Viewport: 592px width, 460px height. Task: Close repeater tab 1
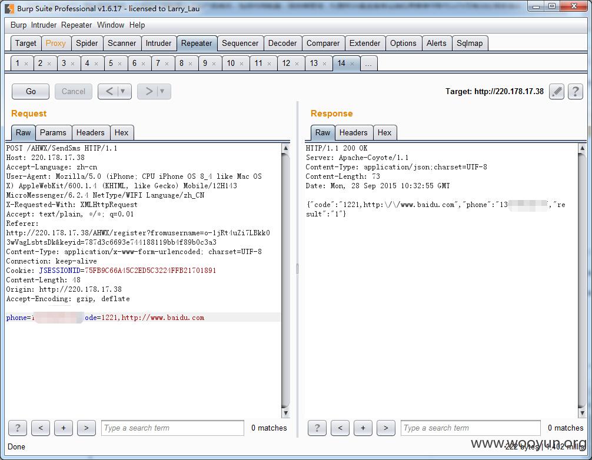(x=26, y=64)
